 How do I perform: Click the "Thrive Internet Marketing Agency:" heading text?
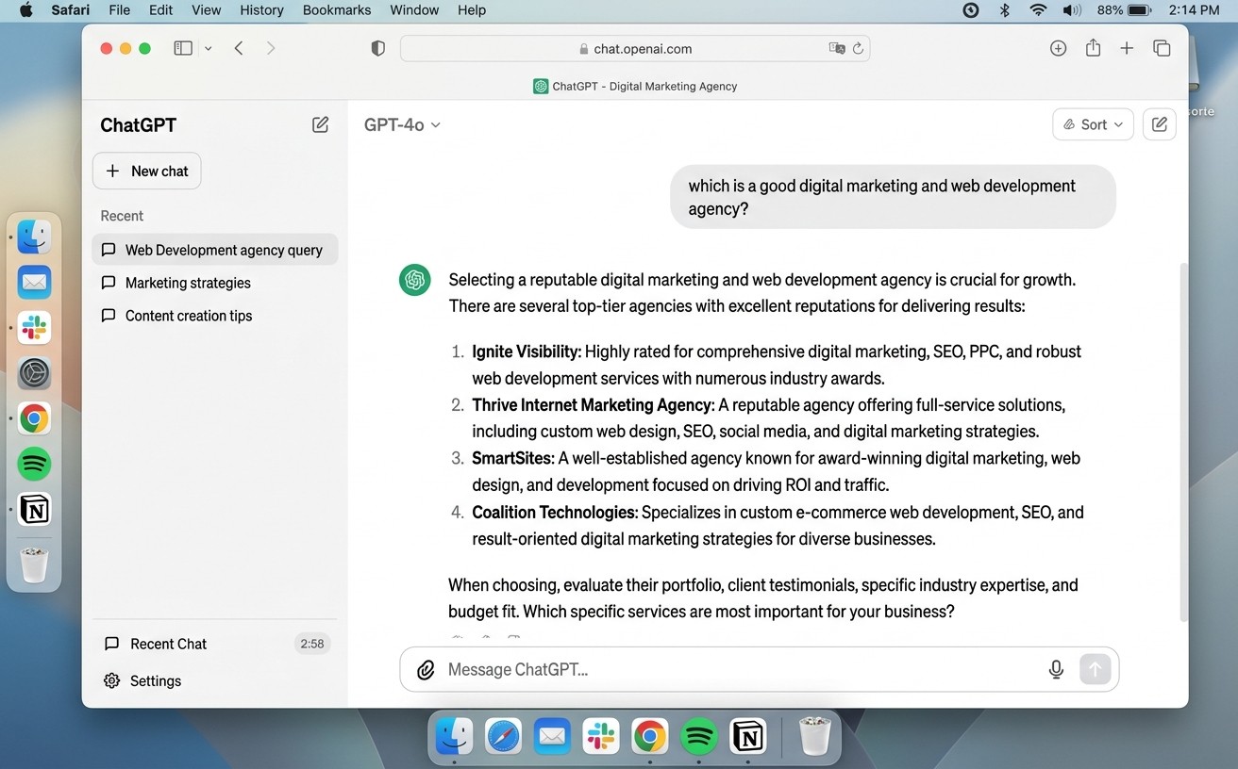(593, 405)
